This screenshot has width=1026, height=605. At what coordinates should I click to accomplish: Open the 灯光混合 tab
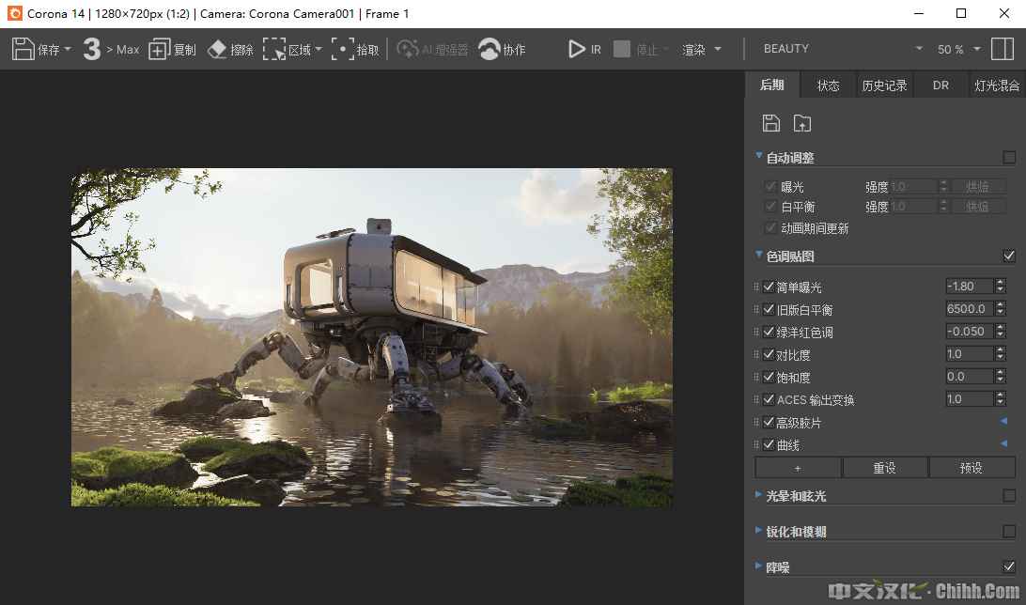[996, 85]
